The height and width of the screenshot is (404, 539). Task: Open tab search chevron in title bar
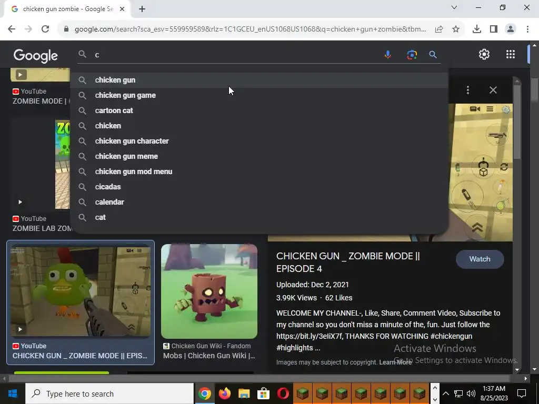click(454, 7)
